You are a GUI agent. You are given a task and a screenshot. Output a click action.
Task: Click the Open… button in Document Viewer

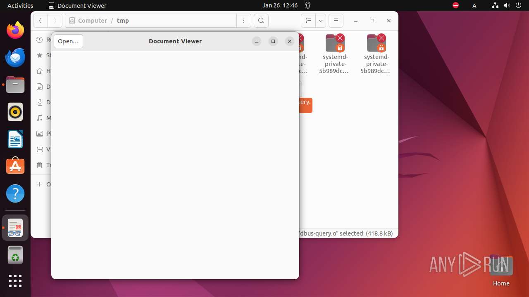click(68, 41)
